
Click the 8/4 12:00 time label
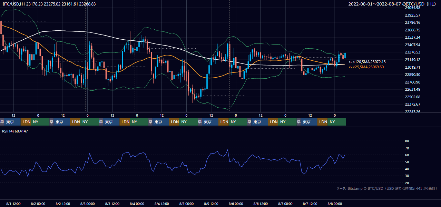coord(162,204)
